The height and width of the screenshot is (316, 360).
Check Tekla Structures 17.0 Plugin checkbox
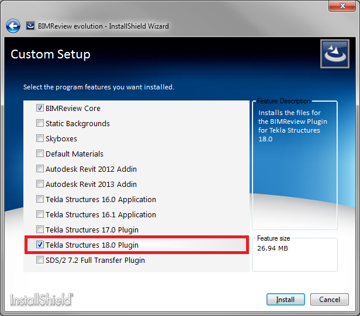click(40, 229)
